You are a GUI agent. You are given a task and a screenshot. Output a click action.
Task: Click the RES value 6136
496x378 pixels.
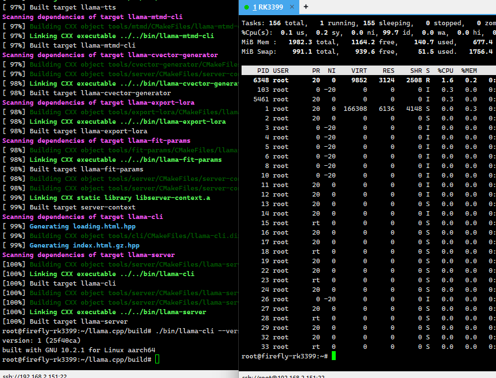click(387, 109)
